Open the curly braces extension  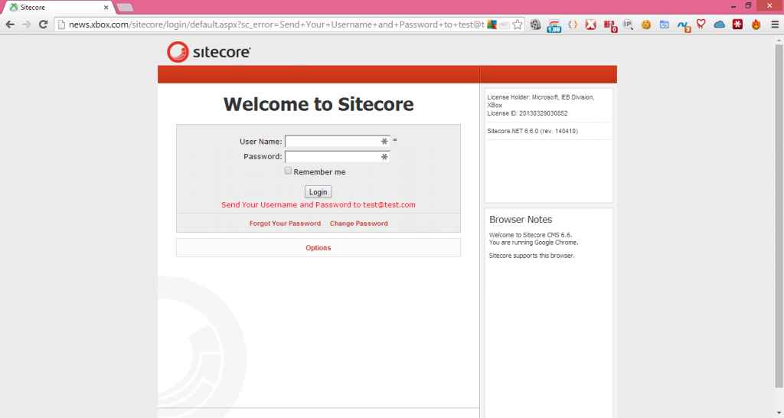[573, 24]
